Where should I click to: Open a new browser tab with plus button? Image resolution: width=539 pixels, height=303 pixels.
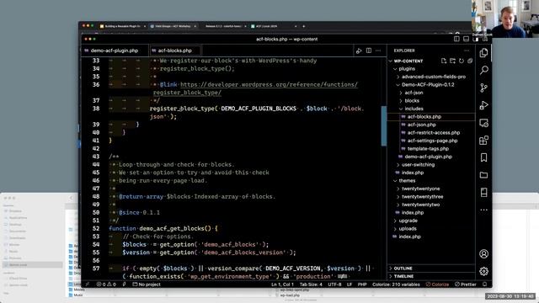pyautogui.click(x=303, y=26)
